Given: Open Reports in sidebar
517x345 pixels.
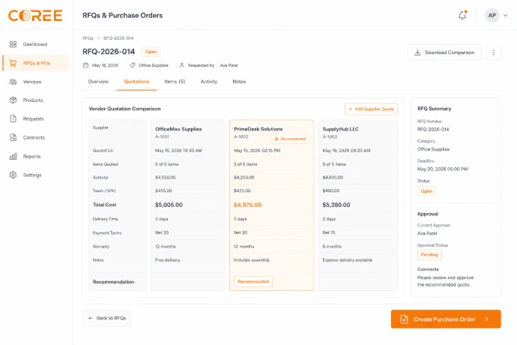Looking at the screenshot, I should click(x=35, y=156).
